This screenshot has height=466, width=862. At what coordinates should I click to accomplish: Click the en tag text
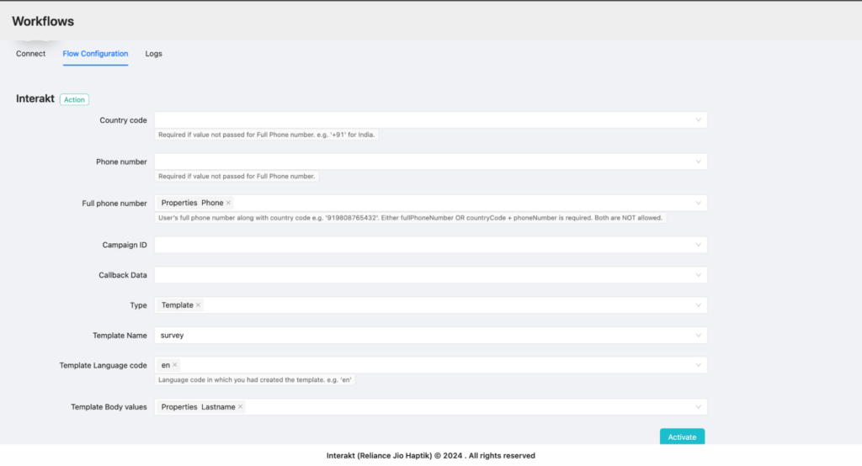pyautogui.click(x=166, y=365)
